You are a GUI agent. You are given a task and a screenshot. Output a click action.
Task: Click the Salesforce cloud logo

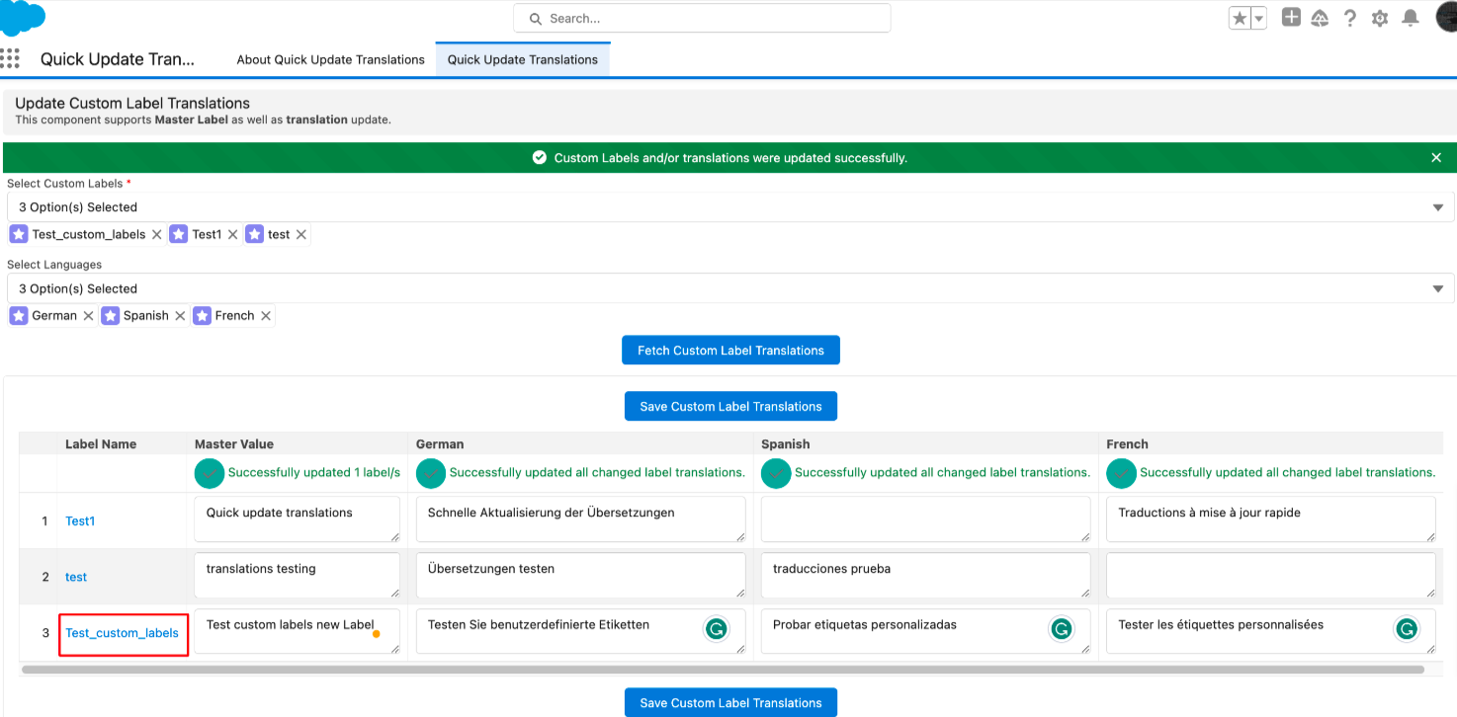(x=22, y=17)
